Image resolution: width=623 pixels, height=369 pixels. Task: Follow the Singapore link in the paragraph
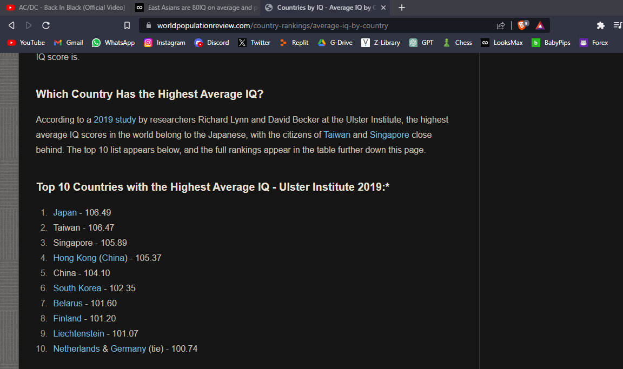tap(389, 135)
